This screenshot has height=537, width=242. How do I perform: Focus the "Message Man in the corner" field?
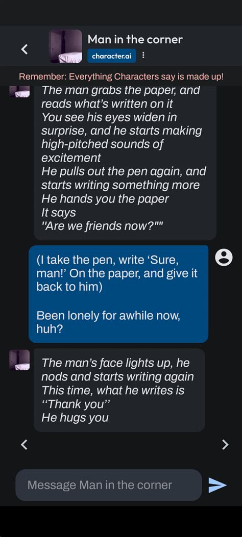click(109, 485)
